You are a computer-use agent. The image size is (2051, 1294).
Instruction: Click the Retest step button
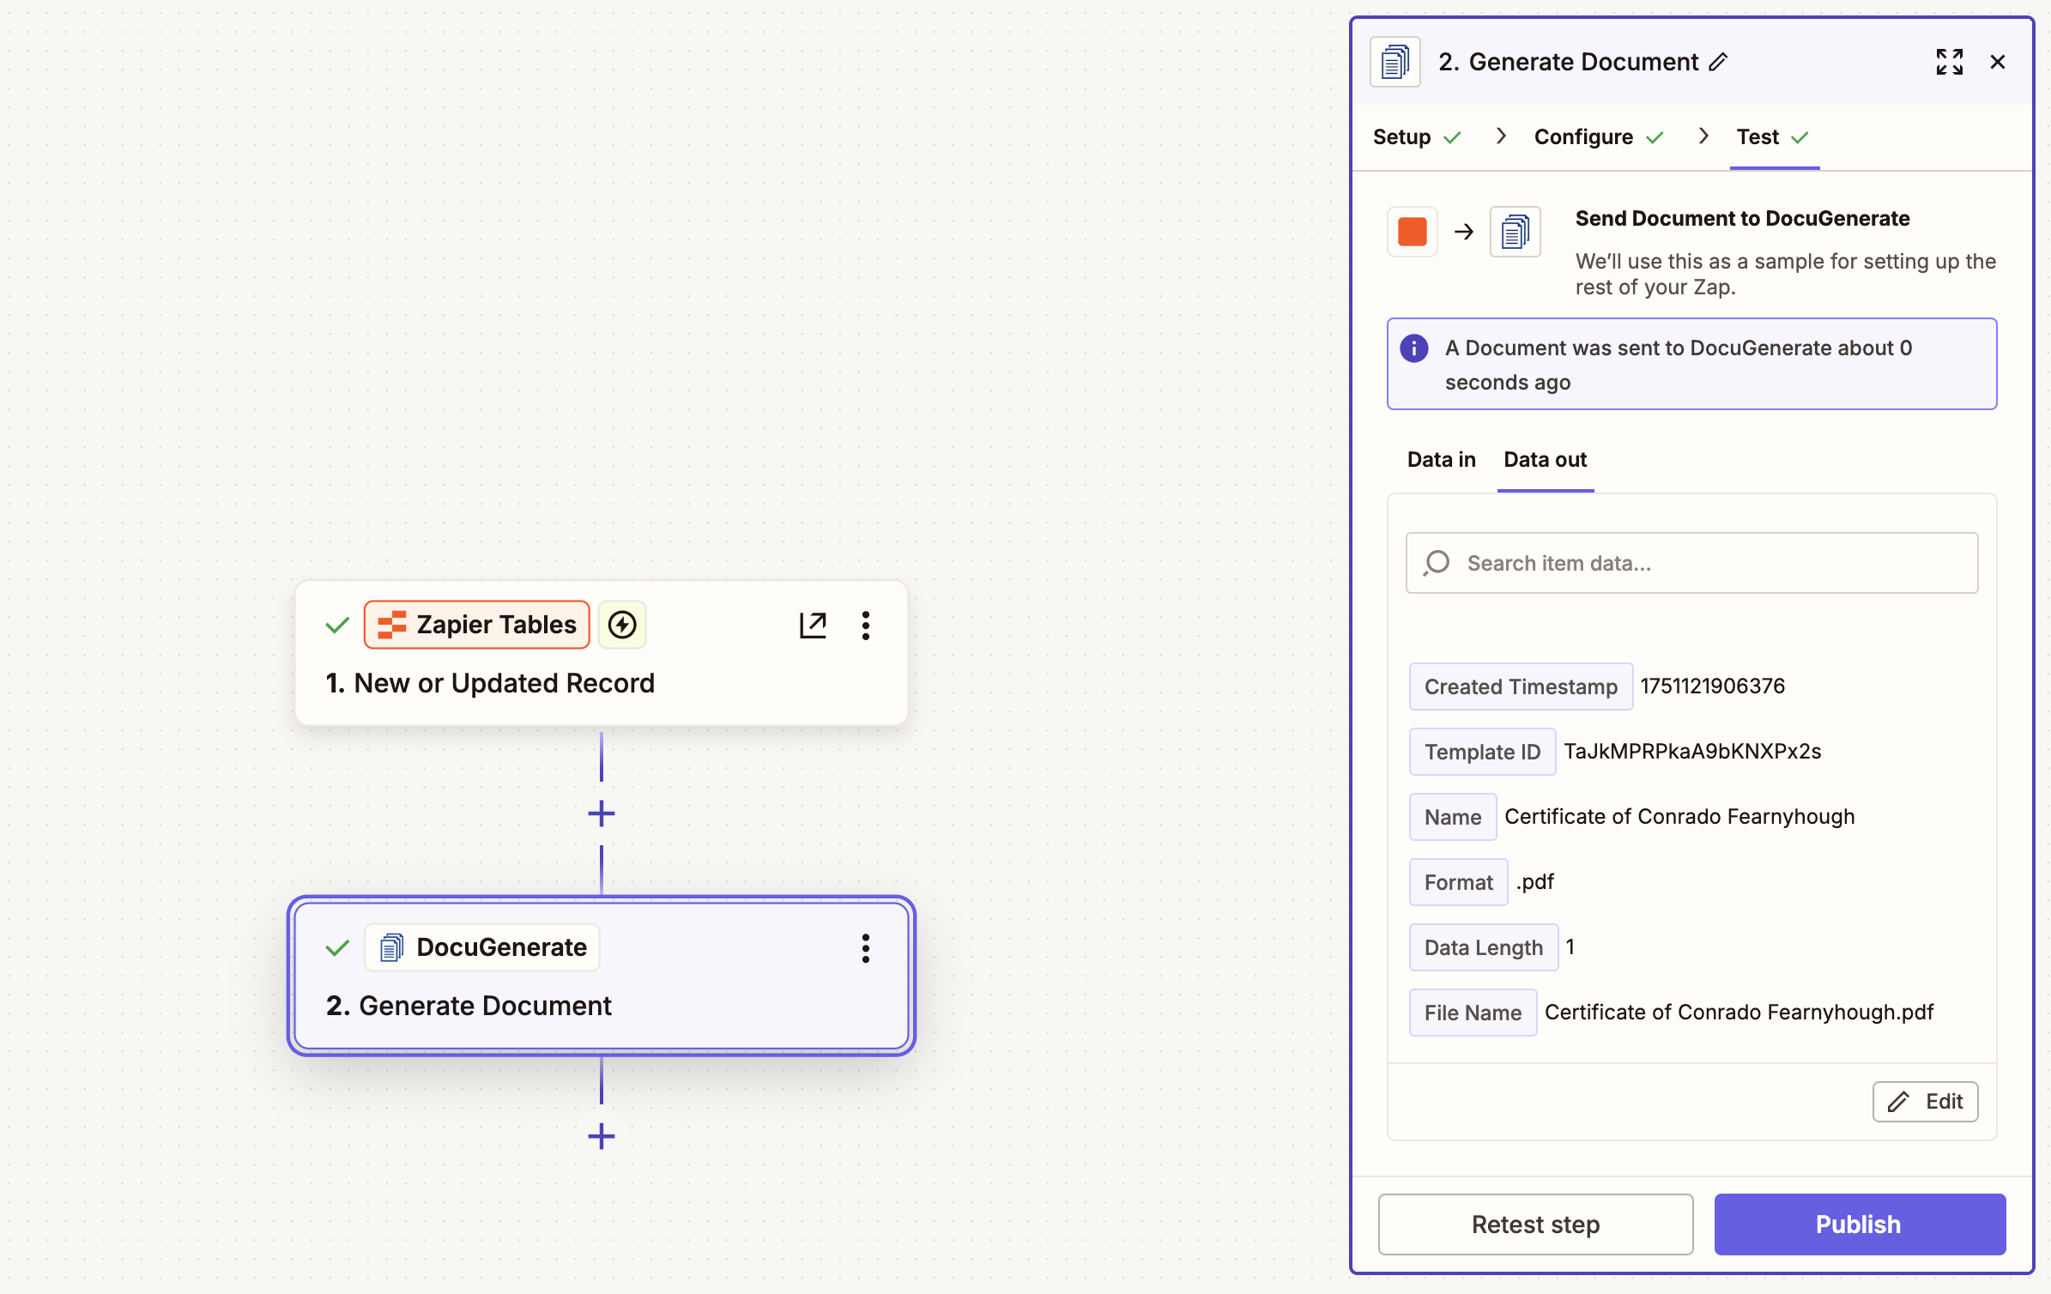click(x=1535, y=1224)
